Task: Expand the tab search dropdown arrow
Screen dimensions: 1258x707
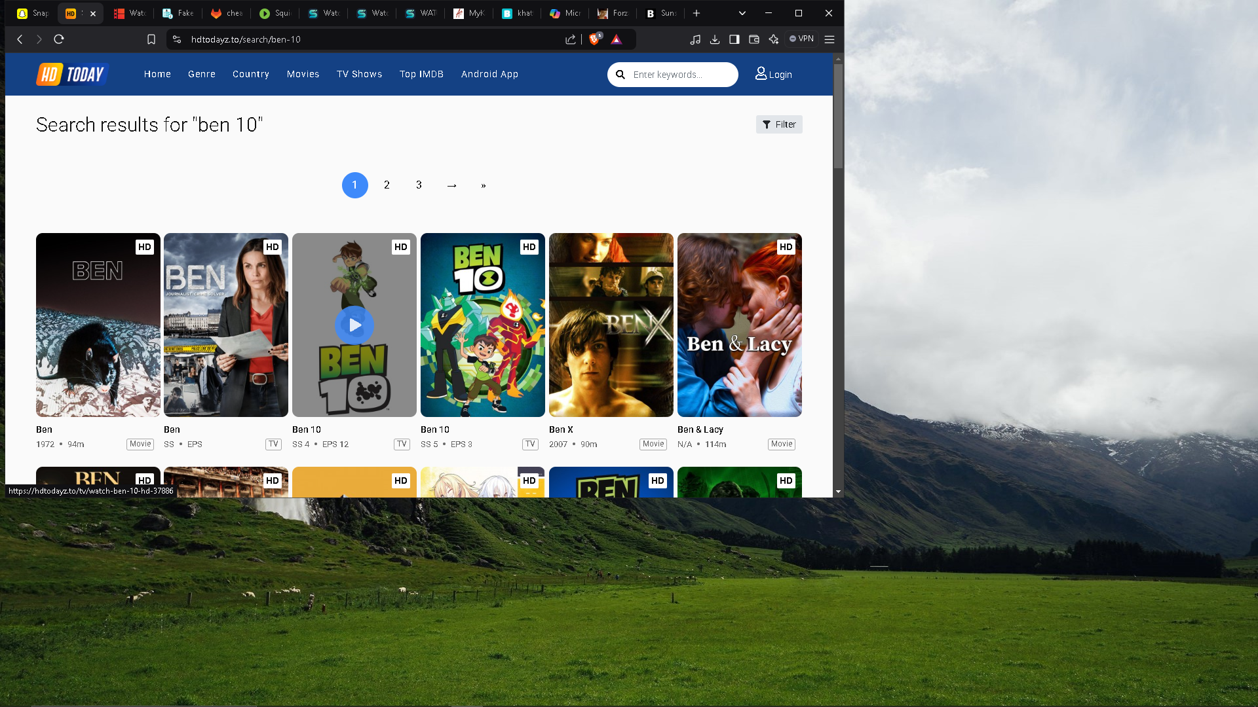Action: pyautogui.click(x=742, y=13)
